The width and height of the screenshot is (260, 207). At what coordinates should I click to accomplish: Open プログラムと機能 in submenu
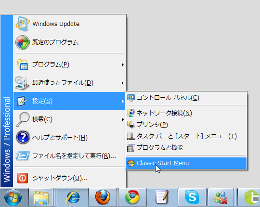[186, 148]
